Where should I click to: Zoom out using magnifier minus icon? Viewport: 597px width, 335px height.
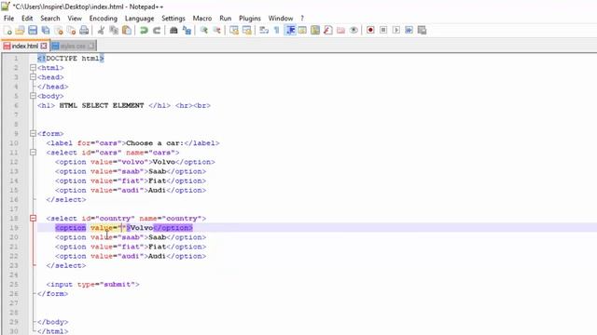[216, 31]
